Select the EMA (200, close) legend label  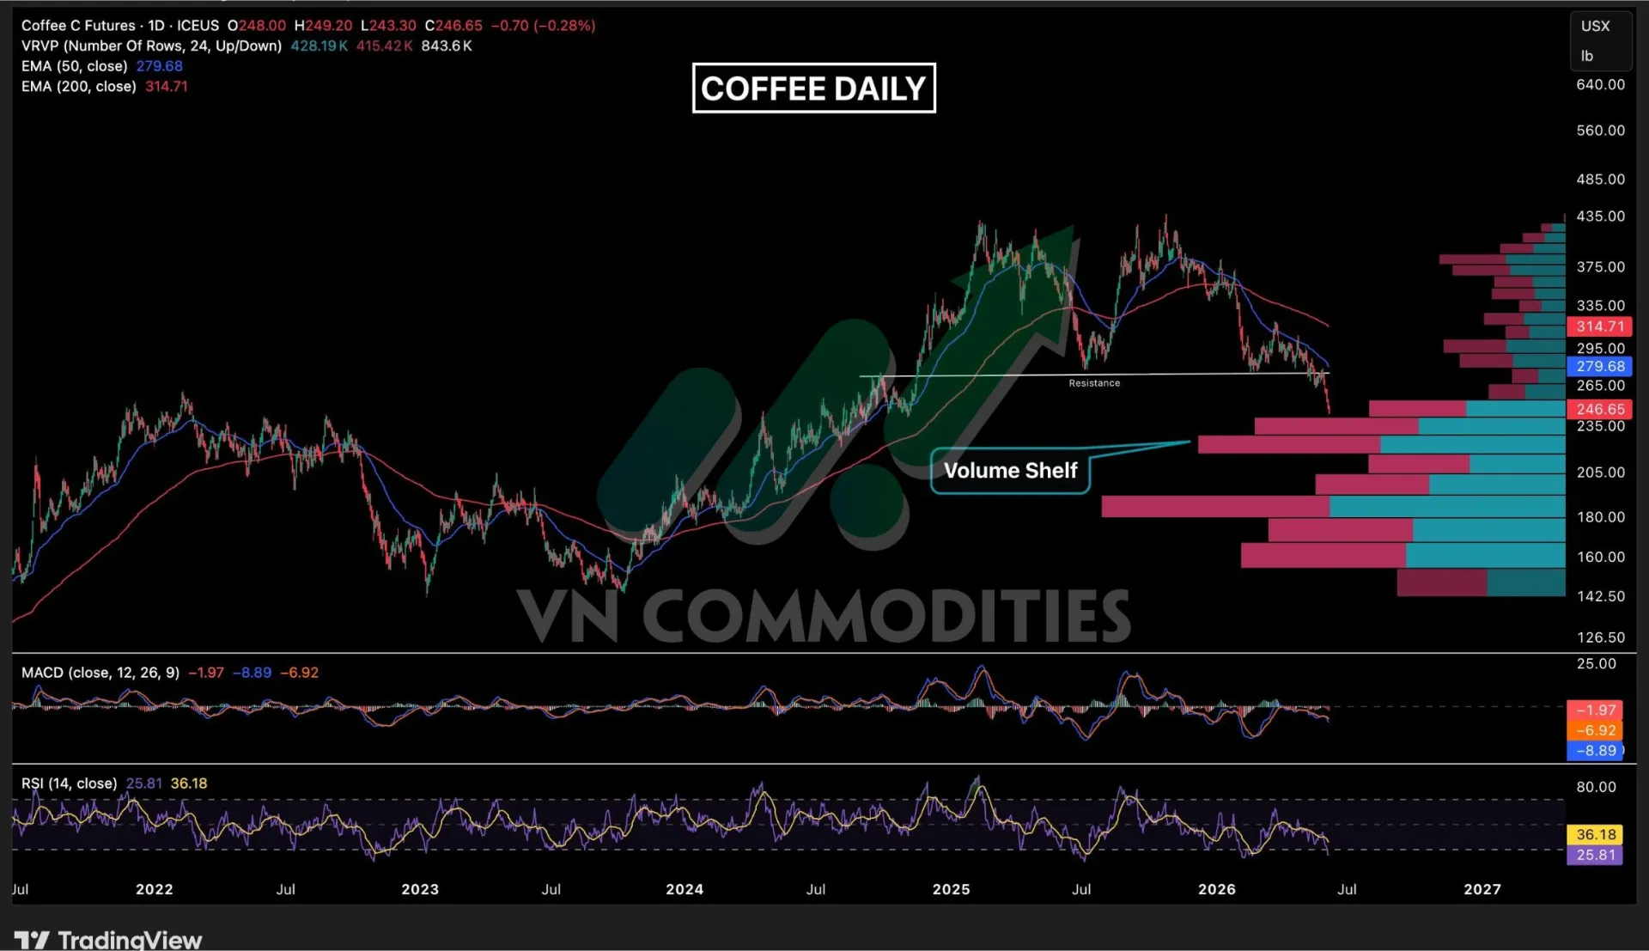(x=78, y=87)
